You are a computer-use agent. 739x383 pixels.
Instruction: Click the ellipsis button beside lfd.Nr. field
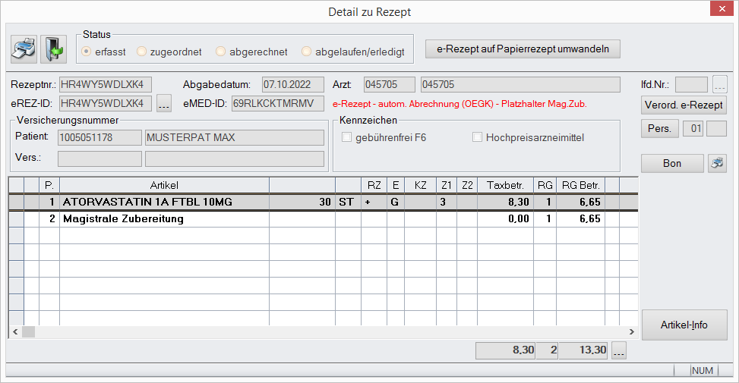(x=720, y=84)
